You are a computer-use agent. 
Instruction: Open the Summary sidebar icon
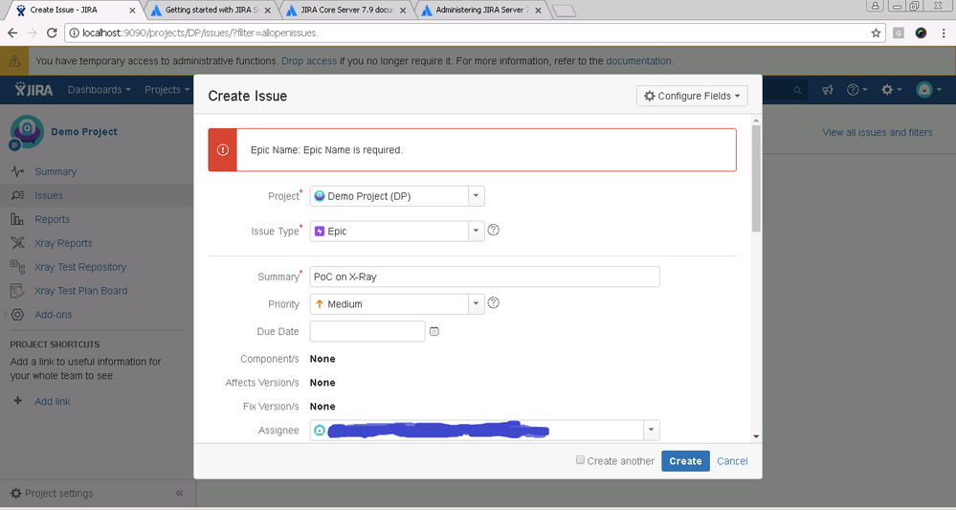coord(17,172)
